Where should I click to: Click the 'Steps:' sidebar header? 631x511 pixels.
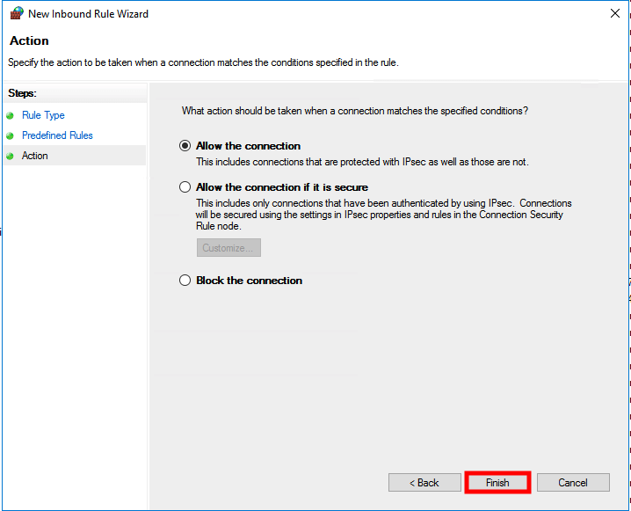point(22,93)
